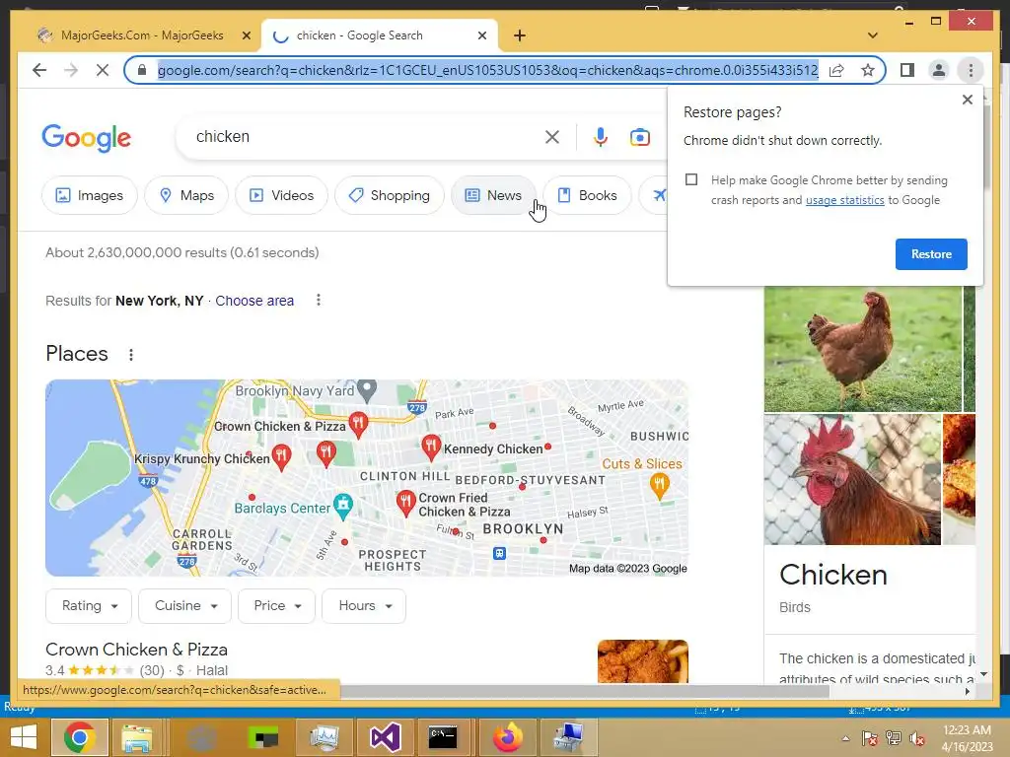This screenshot has width=1010, height=757.
Task: Open the site information lock icon
Action: (x=142, y=70)
